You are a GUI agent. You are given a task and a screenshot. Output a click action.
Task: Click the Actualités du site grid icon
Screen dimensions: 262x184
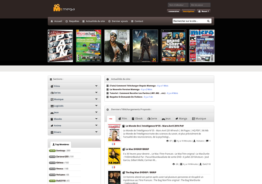83,21
